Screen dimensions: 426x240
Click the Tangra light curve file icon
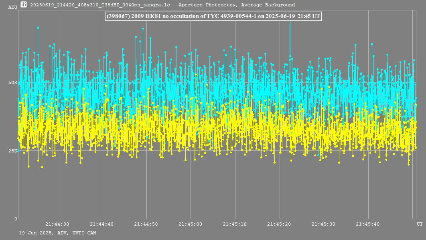24,5
